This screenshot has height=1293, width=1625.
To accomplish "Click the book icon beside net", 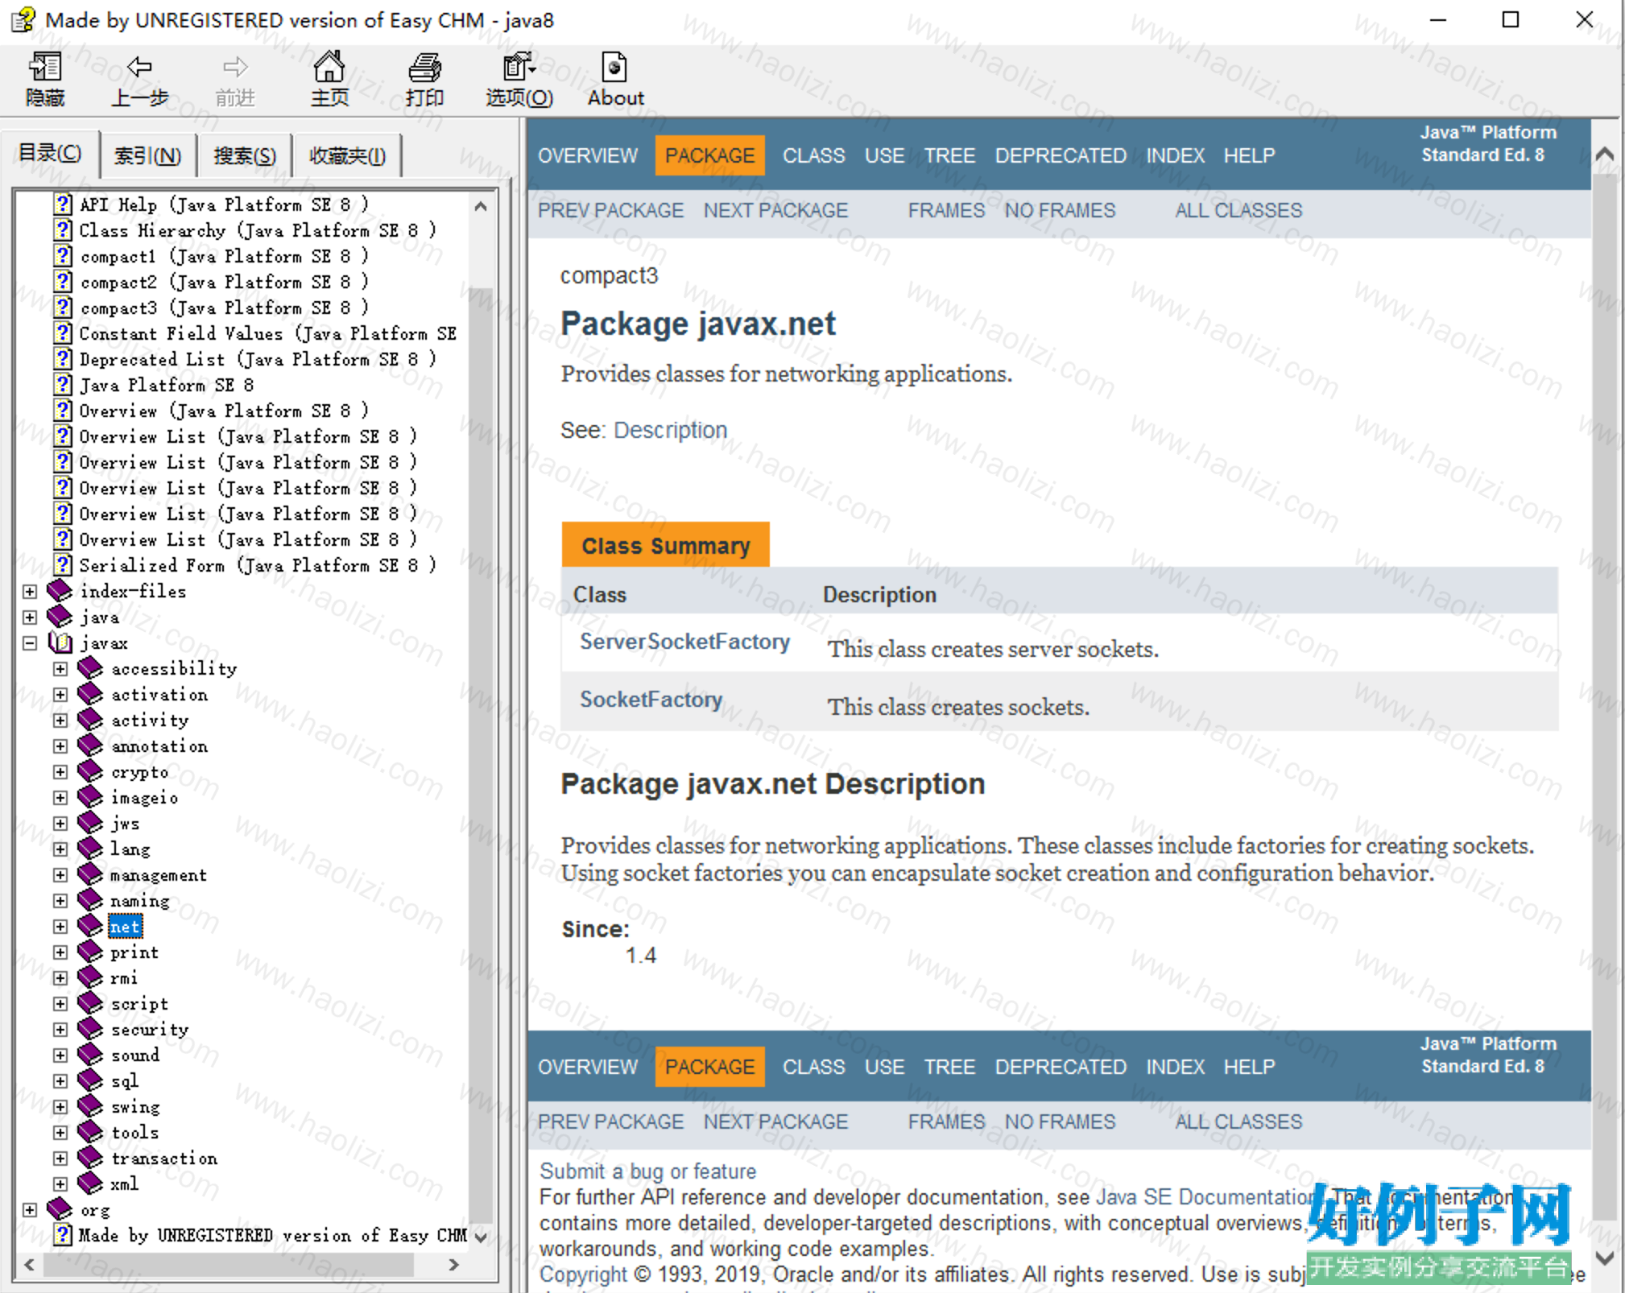I will pos(90,926).
